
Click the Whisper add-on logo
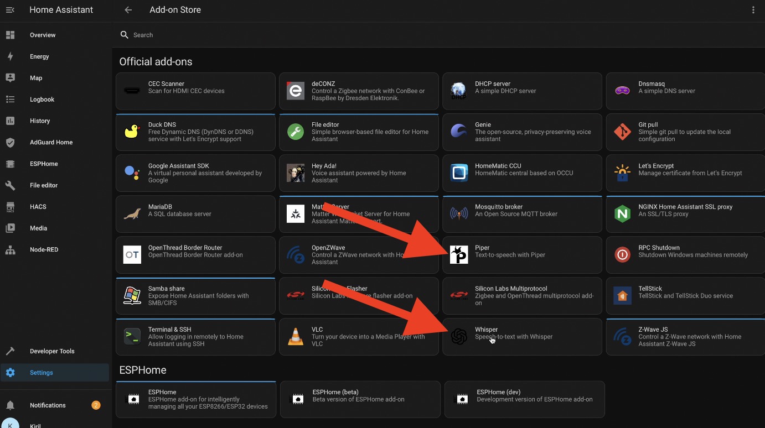pyautogui.click(x=459, y=336)
